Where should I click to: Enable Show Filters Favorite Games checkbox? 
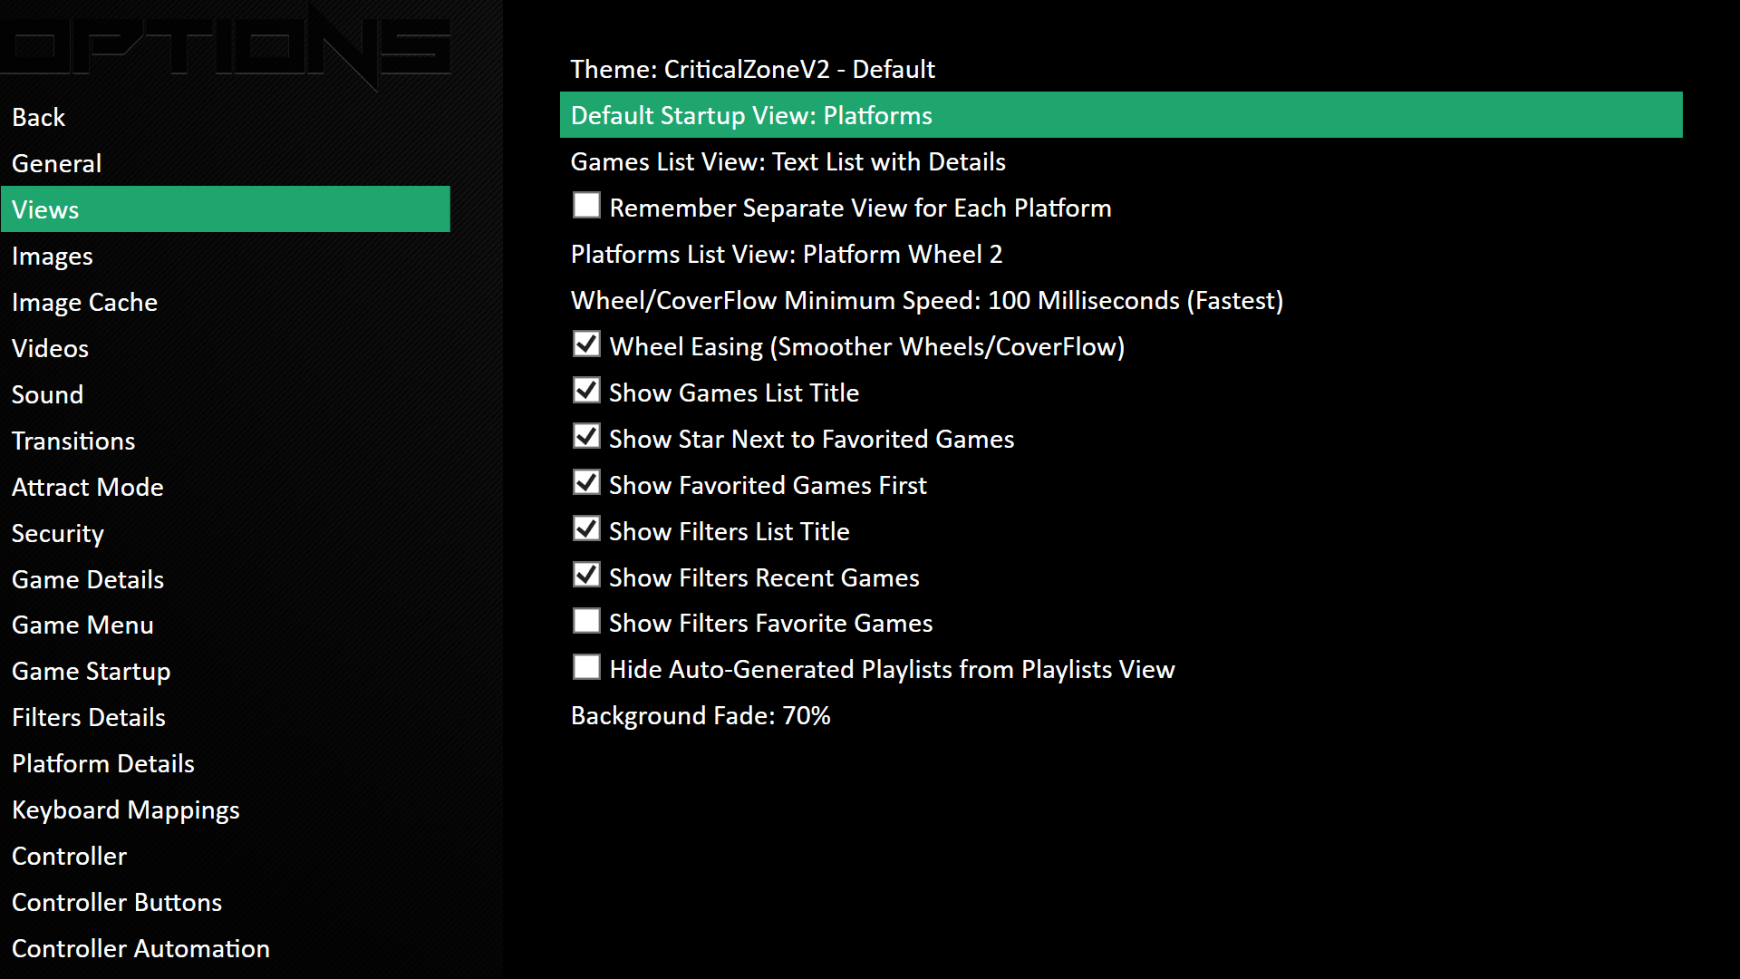click(586, 621)
